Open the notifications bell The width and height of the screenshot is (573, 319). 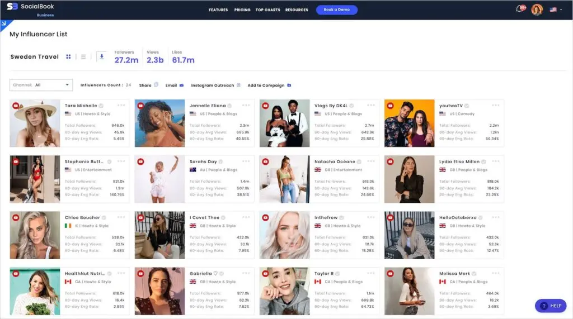tap(519, 9)
